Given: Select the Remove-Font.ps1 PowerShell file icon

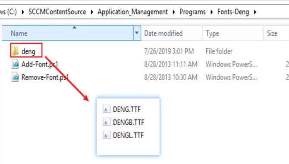Looking at the screenshot, I should [15, 77].
